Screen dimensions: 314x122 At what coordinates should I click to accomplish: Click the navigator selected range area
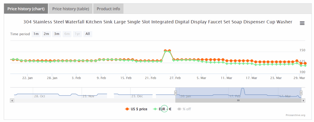coord(215,92)
